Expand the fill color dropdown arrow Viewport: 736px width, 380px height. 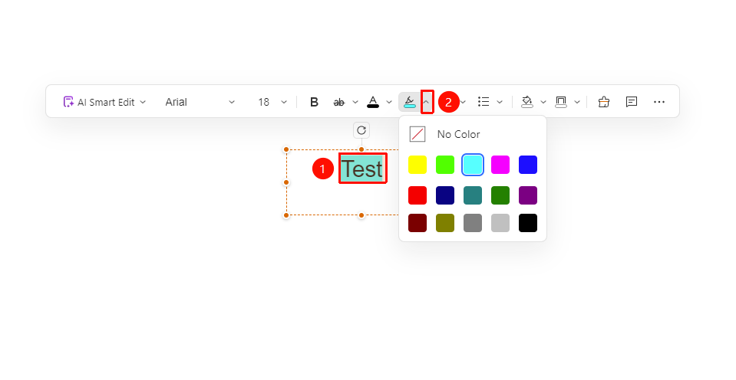tap(543, 102)
